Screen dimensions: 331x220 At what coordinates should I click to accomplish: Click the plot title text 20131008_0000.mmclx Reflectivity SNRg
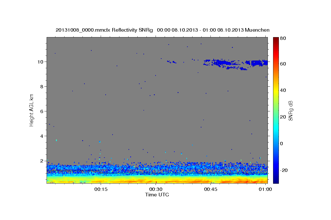[104, 30]
